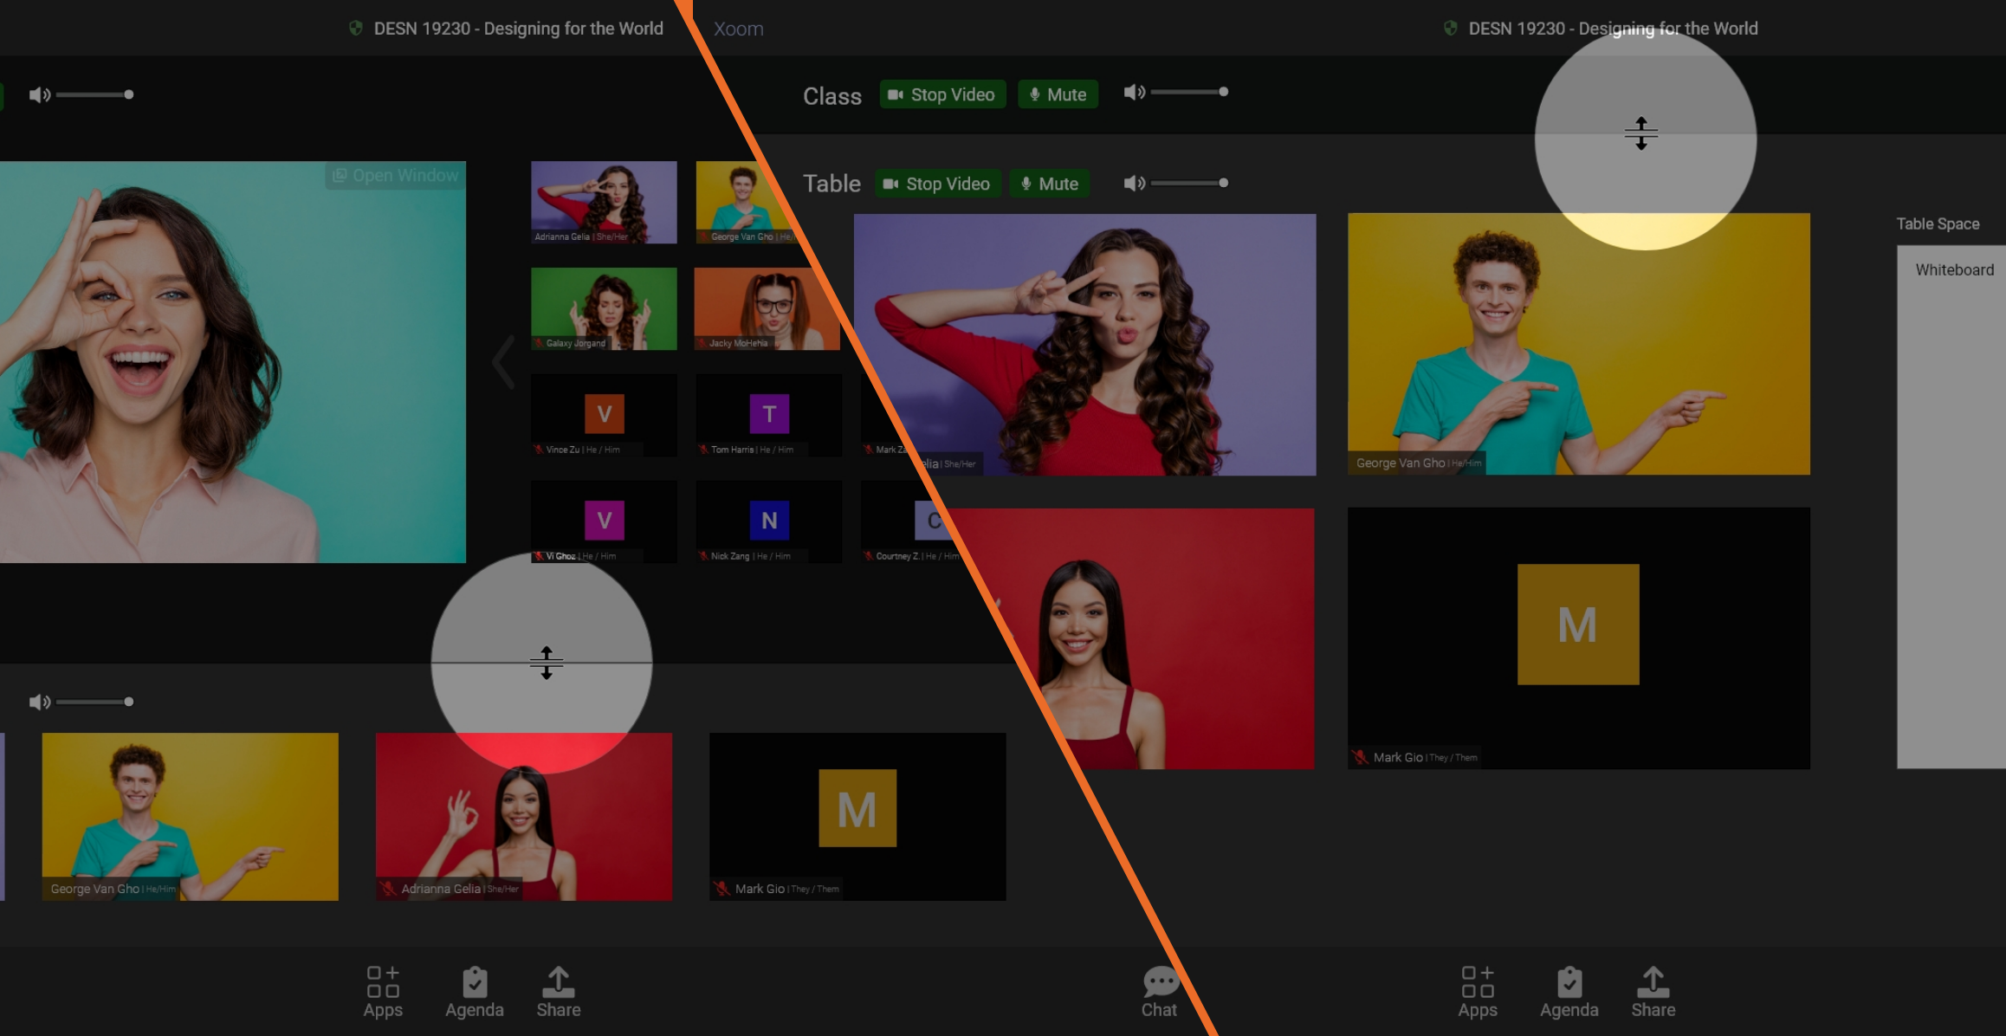2006x1036 pixels.
Task: Mute the Table microphone
Action: (x=1049, y=183)
